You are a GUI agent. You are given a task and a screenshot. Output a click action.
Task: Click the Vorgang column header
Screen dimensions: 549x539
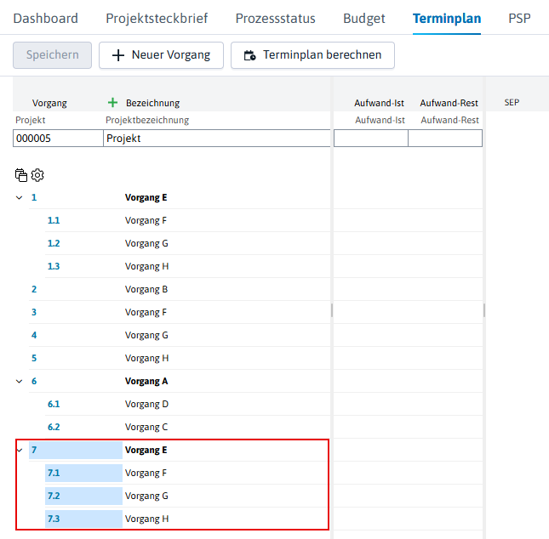(x=49, y=103)
